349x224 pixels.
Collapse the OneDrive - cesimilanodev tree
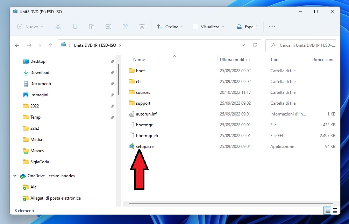click(x=15, y=176)
